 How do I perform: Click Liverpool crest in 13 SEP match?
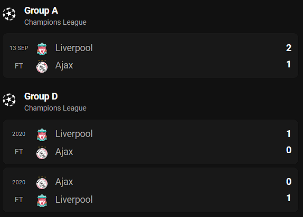pos(42,49)
